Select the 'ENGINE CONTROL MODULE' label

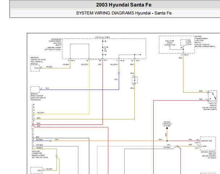208,153
